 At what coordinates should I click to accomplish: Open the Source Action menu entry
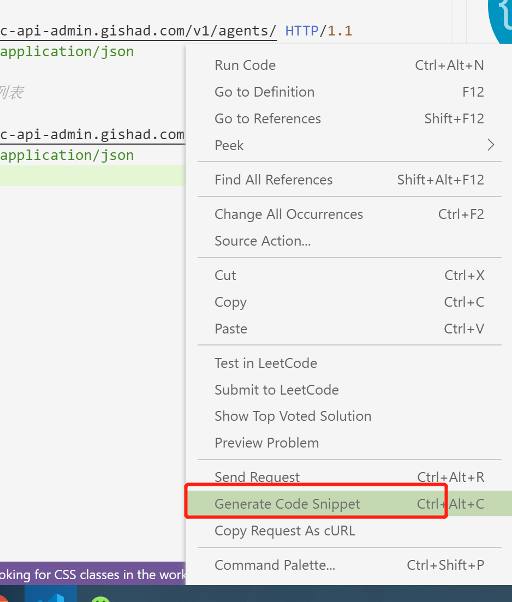click(x=263, y=241)
